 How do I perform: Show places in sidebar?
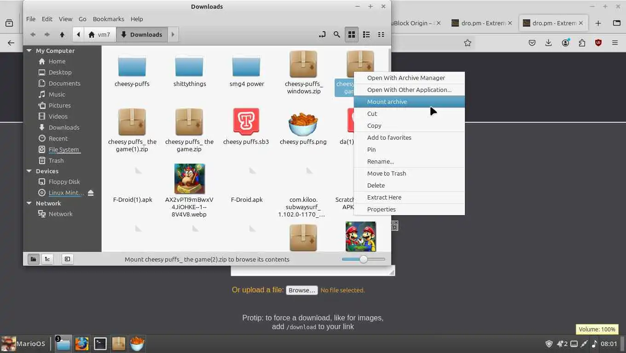33,259
